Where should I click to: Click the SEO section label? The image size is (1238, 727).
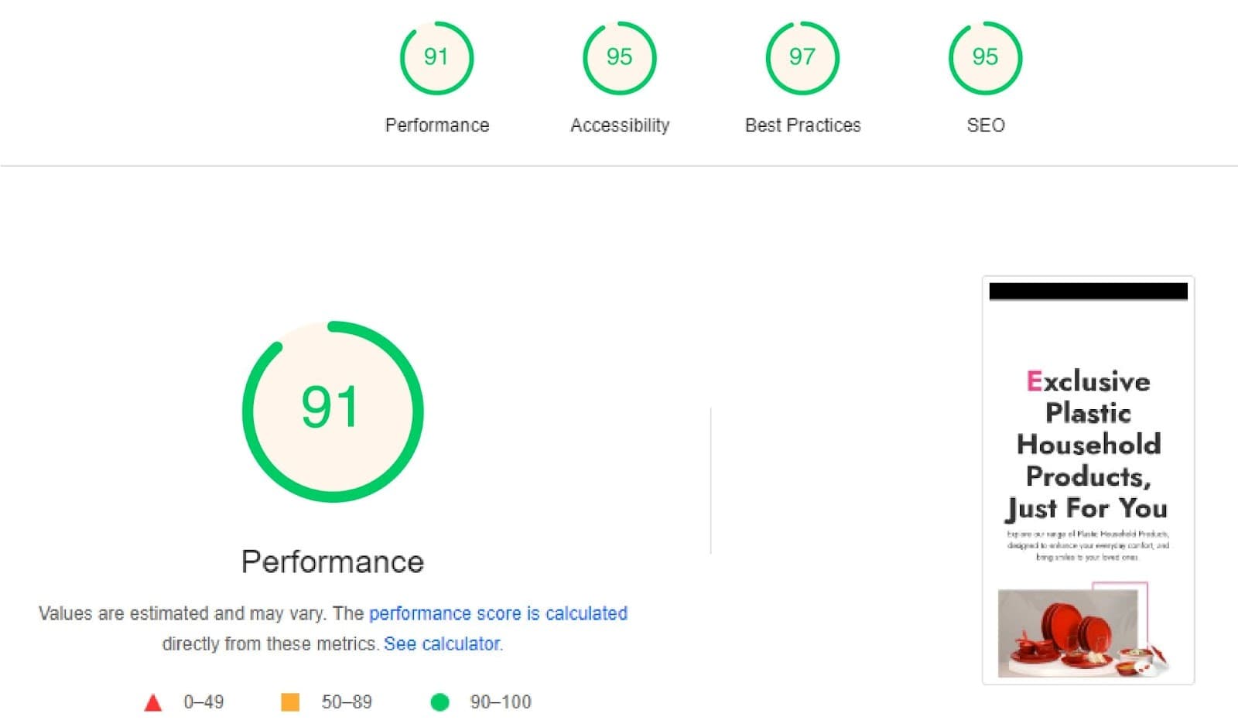(x=984, y=125)
